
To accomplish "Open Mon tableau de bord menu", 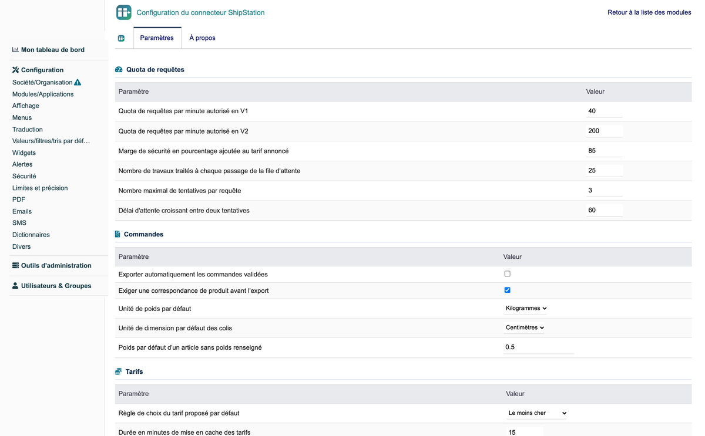I will point(53,50).
